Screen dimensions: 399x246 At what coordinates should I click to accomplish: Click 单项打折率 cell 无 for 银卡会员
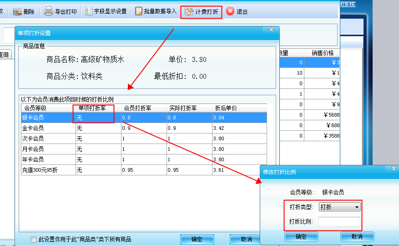[x=98, y=118]
